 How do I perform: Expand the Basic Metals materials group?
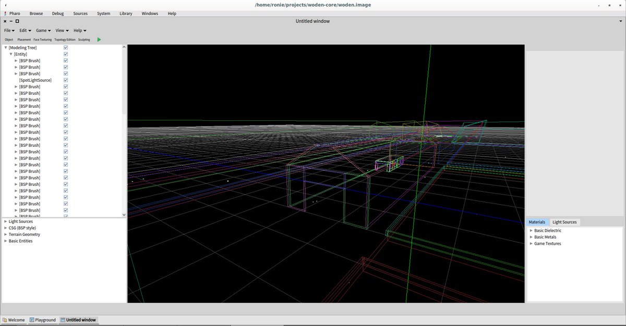coord(531,237)
